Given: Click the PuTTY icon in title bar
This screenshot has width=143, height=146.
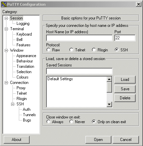Looking at the screenshot, I should click(x=4, y=4).
